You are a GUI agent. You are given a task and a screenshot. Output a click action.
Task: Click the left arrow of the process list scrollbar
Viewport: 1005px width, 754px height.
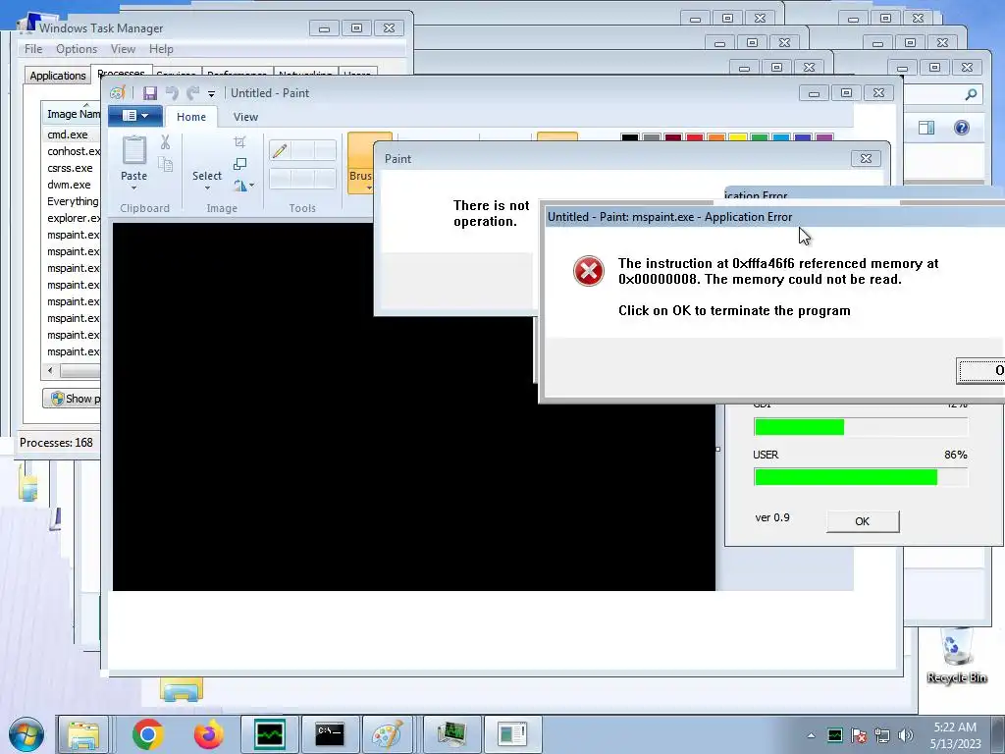51,370
